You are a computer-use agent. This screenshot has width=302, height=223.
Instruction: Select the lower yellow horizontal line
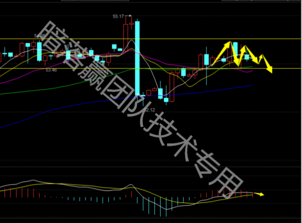point(151,68)
